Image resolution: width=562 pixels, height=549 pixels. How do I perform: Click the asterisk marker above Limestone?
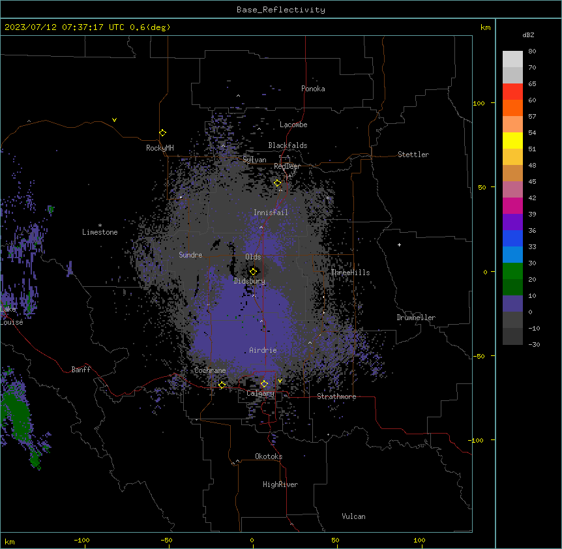click(x=100, y=226)
